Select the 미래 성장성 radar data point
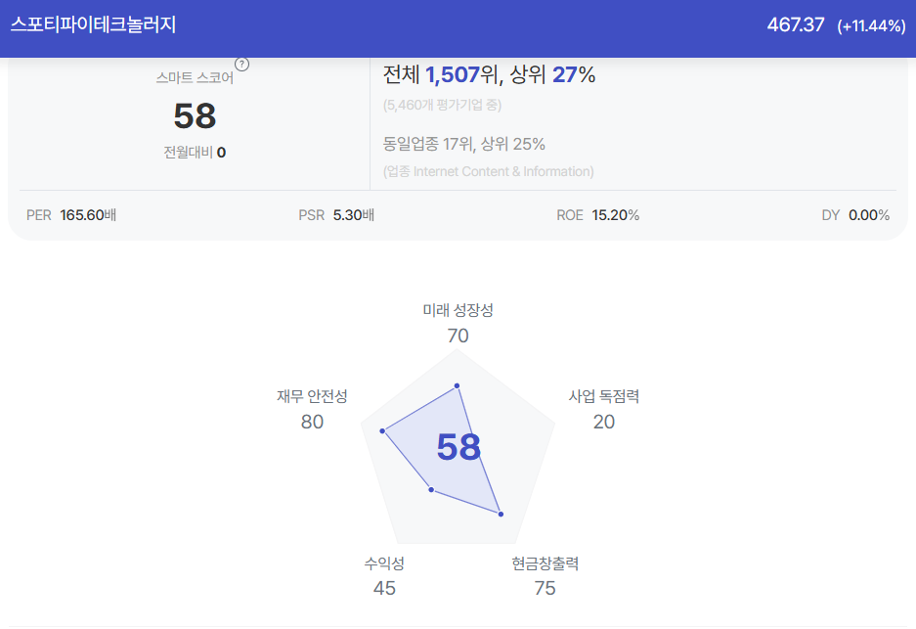Image resolution: width=916 pixels, height=629 pixels. pyautogui.click(x=457, y=385)
